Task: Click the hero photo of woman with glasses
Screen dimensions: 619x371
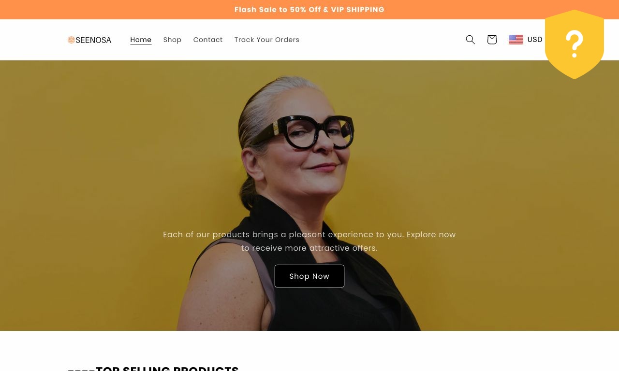Action: (309, 196)
